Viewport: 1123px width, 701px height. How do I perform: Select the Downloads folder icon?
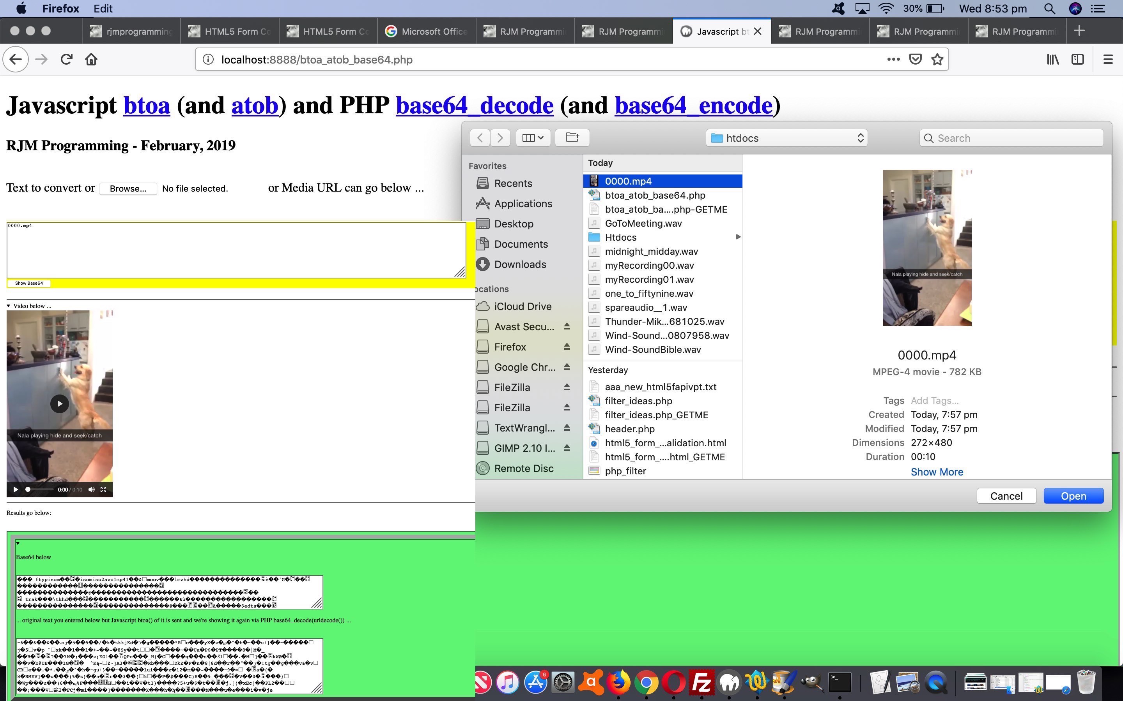tap(482, 264)
